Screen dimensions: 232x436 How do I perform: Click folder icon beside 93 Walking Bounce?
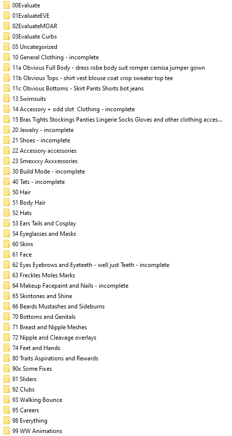[x=6, y=400]
